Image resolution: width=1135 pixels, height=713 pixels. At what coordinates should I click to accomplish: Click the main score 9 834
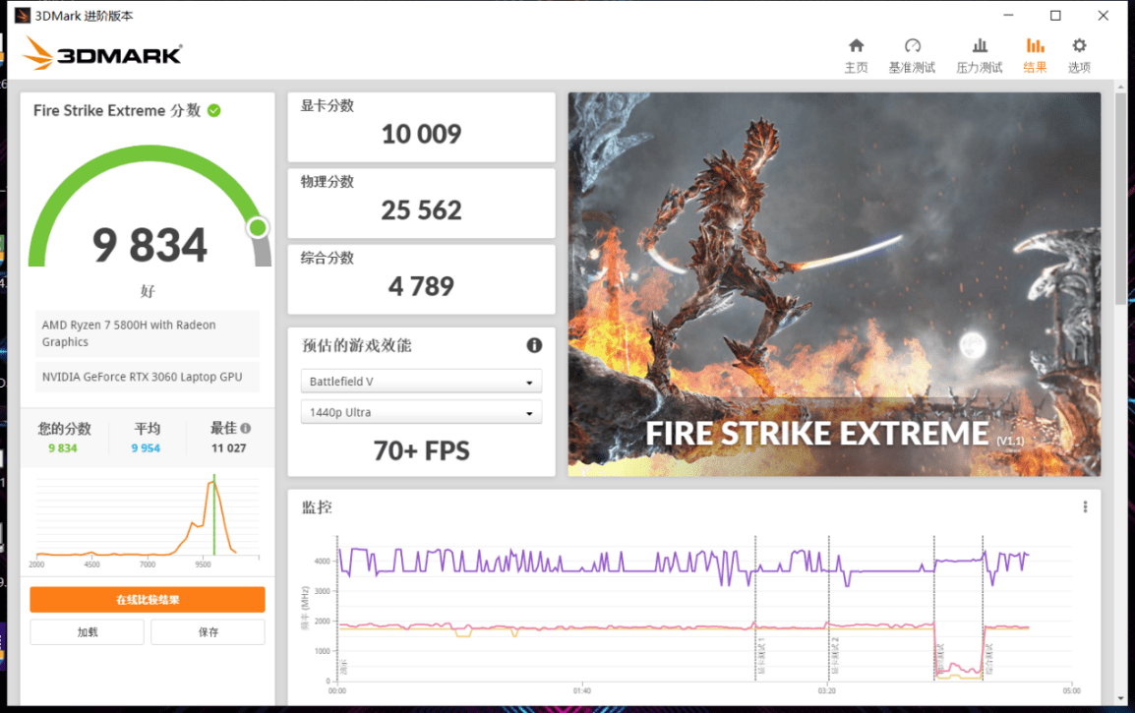[x=149, y=246]
